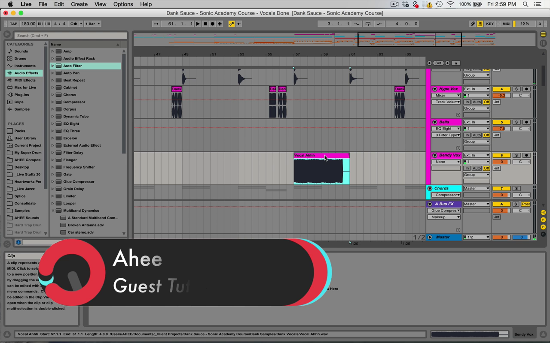
Task: Toggle the KEY map mode button
Action: pyautogui.click(x=490, y=24)
